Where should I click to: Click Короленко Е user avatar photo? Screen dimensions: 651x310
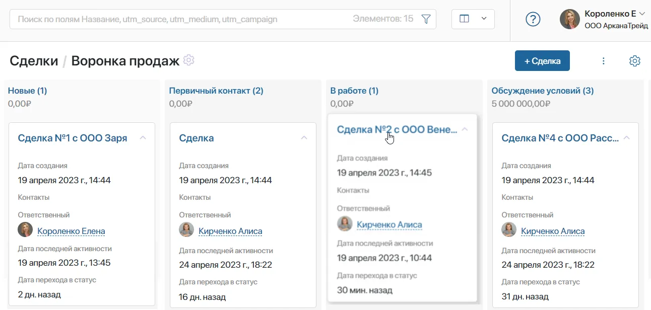click(570, 19)
